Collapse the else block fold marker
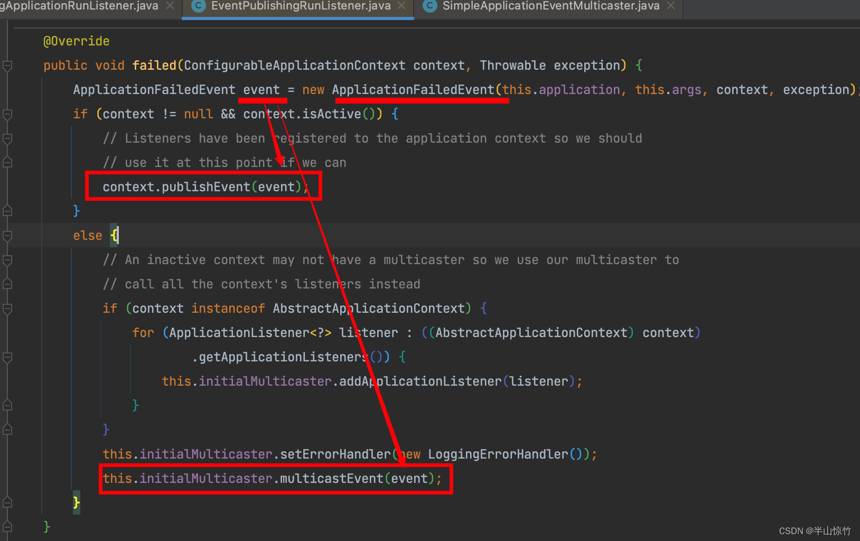Screen dimensions: 860x541 [x=7, y=236]
